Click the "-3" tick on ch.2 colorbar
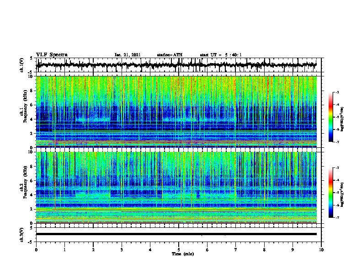This screenshot has width=362, height=280. click(x=337, y=168)
